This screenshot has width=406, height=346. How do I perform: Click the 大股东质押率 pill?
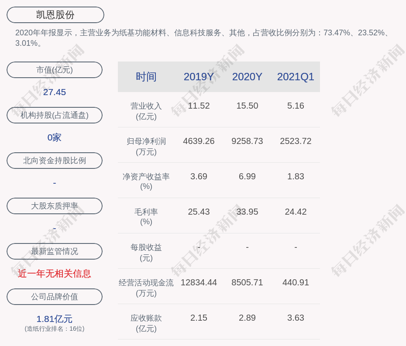[x=55, y=206]
